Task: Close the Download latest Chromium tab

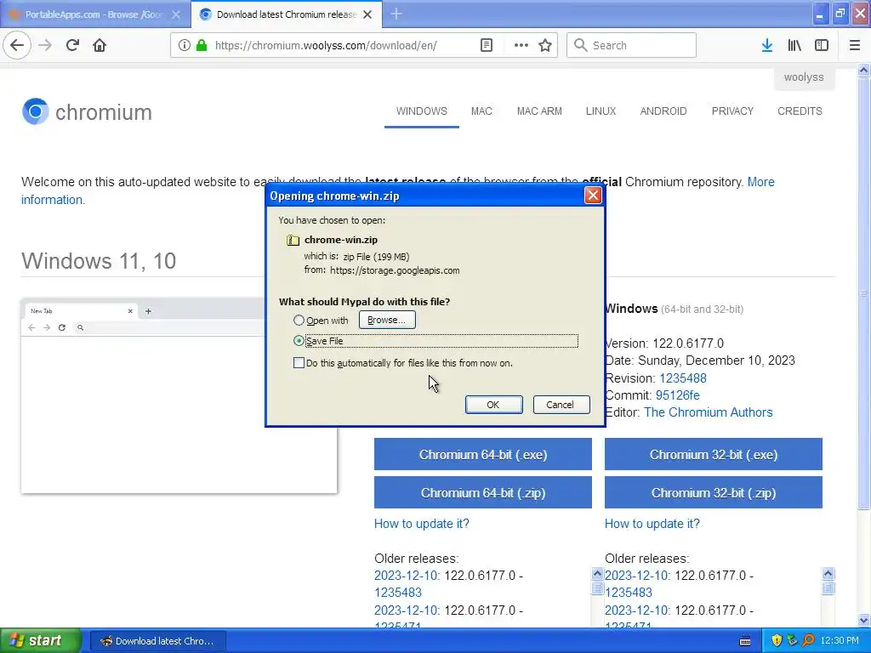Action: click(x=367, y=14)
